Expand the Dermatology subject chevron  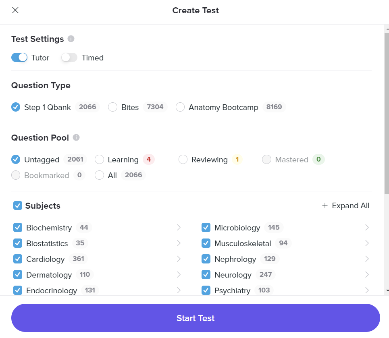tap(179, 274)
